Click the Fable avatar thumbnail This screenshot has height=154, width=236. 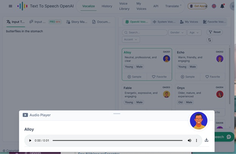166,94
